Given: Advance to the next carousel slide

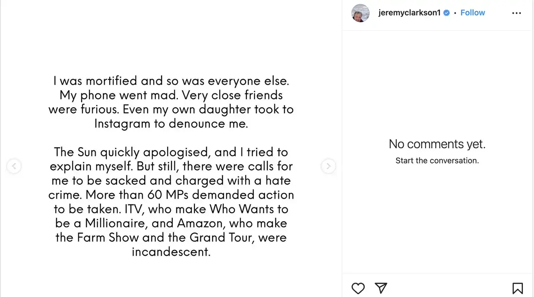Looking at the screenshot, I should 328,166.
